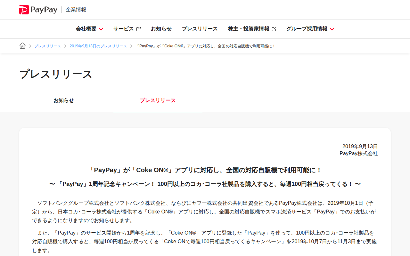Viewport: 410px width, 256px height.
Task: Click external-link icon beside 株主・投資家情報
Action: click(x=274, y=29)
